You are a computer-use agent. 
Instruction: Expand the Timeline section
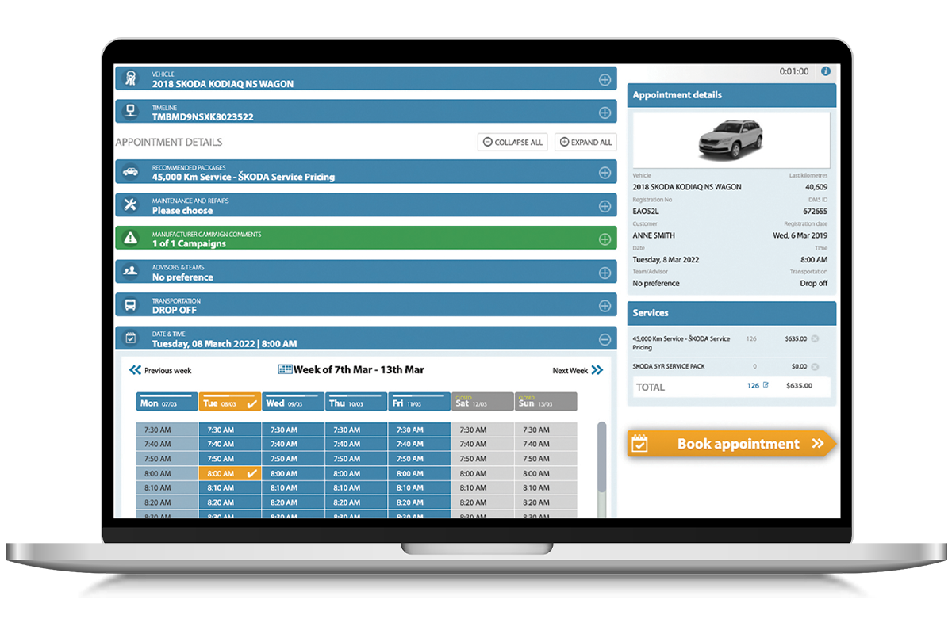click(605, 113)
